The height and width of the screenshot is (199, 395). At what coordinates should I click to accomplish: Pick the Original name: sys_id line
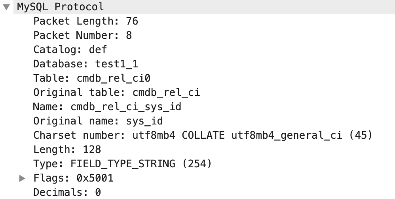(x=98, y=121)
